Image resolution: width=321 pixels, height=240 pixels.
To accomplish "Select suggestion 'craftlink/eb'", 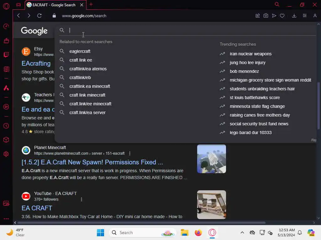I will click(x=80, y=78).
